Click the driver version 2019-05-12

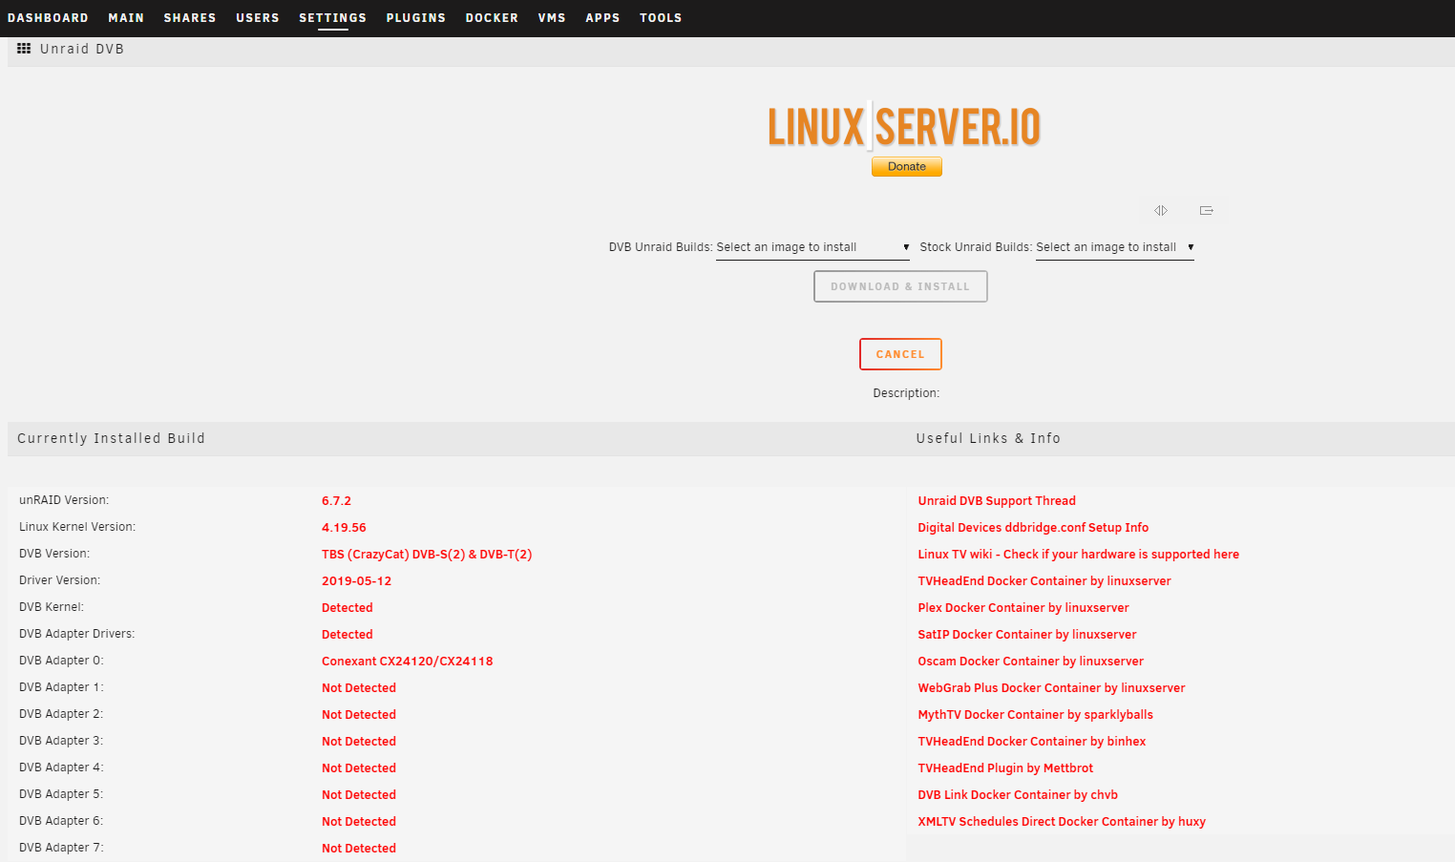click(356, 581)
